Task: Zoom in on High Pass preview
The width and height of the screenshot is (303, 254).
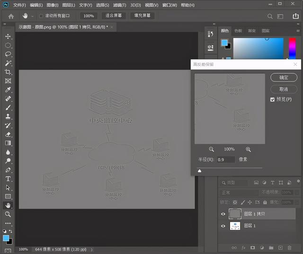Action: click(248, 149)
